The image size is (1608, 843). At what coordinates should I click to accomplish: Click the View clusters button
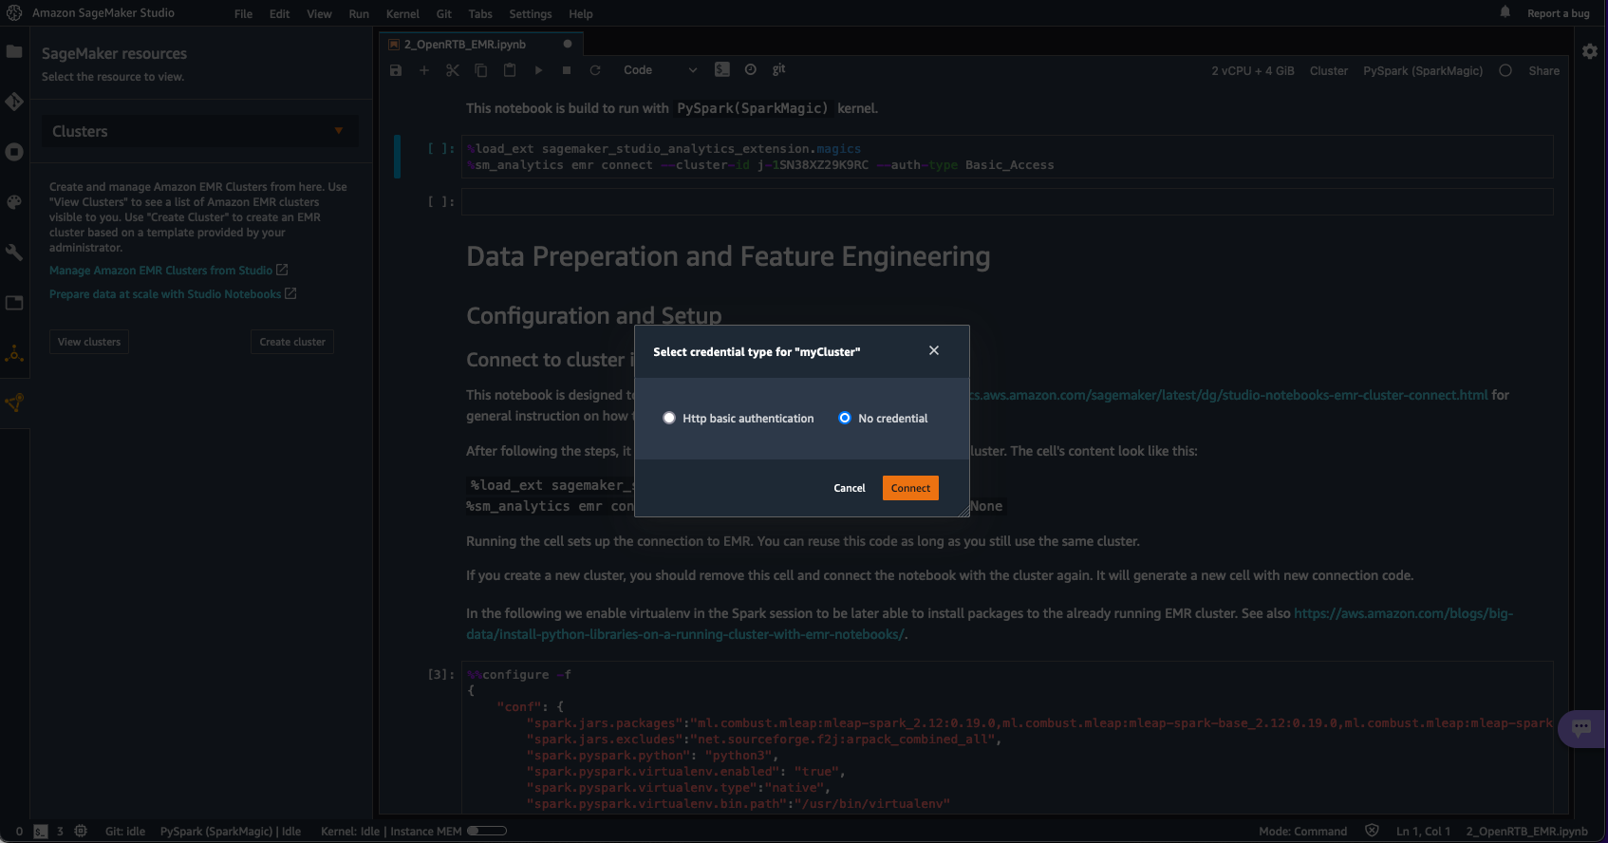[x=89, y=342]
